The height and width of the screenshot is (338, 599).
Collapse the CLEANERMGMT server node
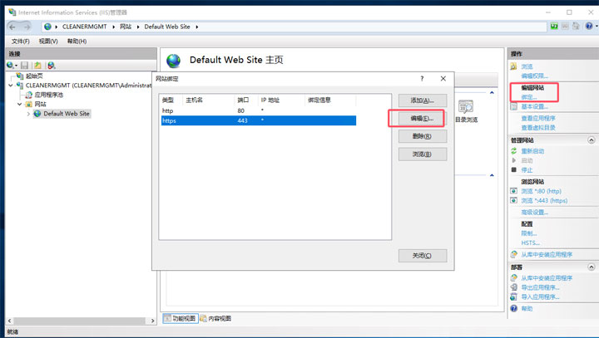pos(11,85)
